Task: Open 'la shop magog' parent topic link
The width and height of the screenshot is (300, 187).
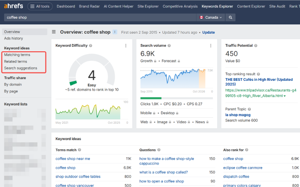Action: pyautogui.click(x=238, y=115)
